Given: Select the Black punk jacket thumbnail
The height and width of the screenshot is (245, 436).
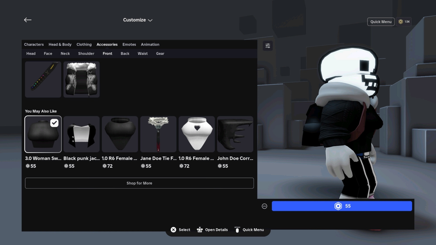Looking at the screenshot, I should click(81, 134).
